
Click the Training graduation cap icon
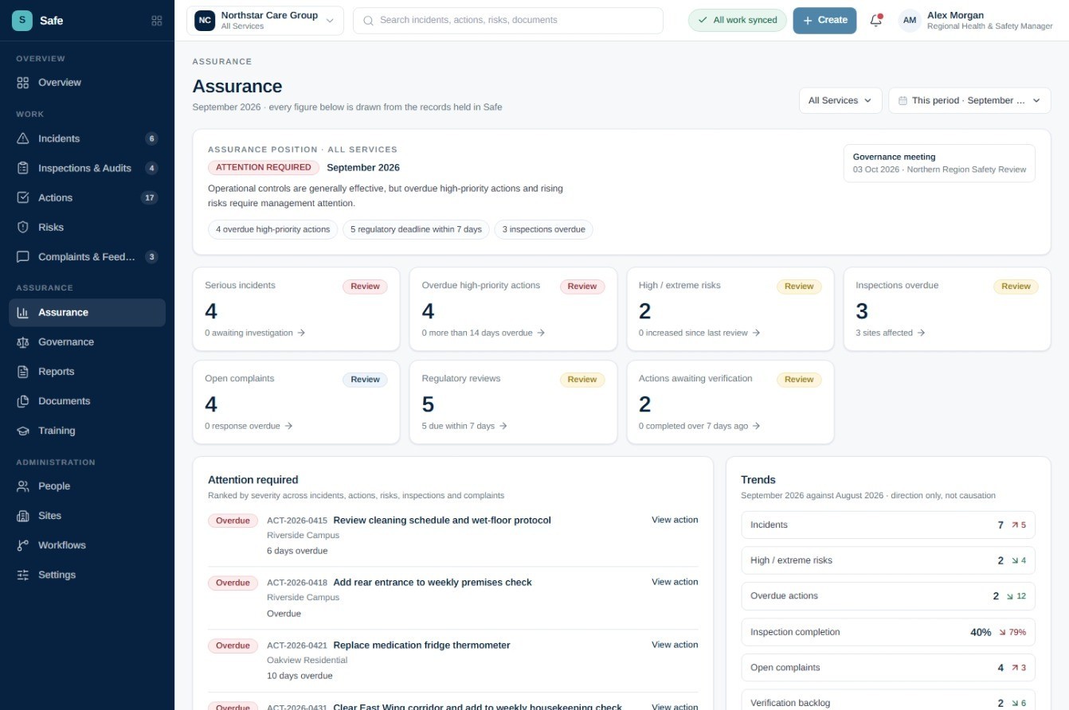click(23, 431)
